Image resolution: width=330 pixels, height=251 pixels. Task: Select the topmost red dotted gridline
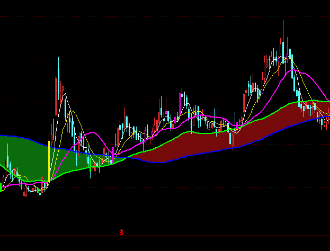[159, 16]
